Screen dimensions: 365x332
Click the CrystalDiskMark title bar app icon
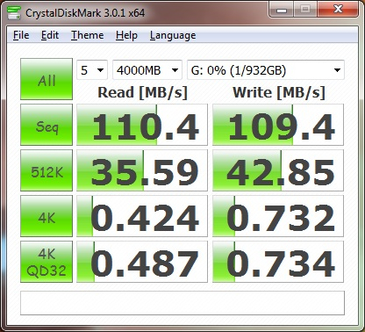pos(13,12)
